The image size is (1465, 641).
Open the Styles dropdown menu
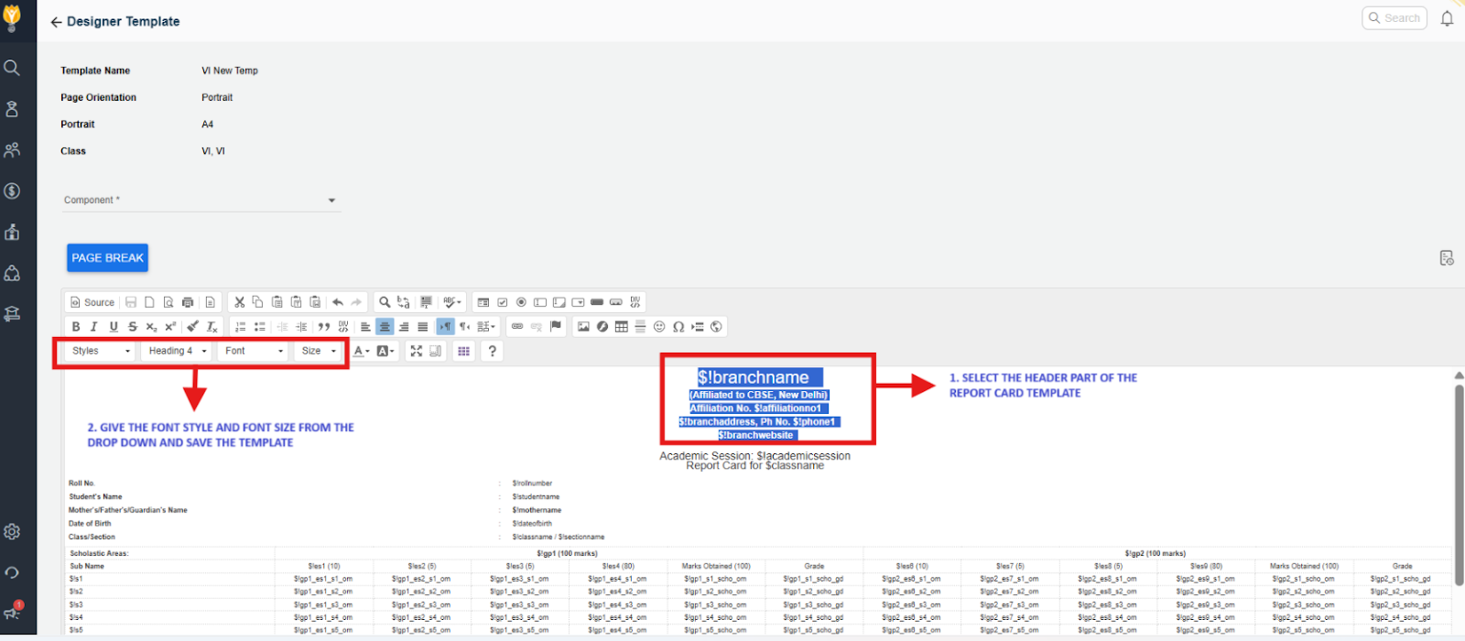102,351
